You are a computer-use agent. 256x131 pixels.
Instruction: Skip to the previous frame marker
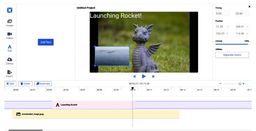(x=134, y=76)
